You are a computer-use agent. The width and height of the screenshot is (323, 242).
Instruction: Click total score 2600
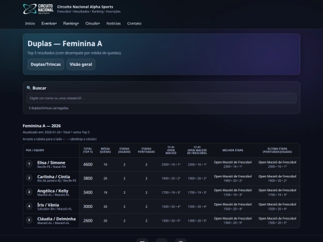pos(88,220)
